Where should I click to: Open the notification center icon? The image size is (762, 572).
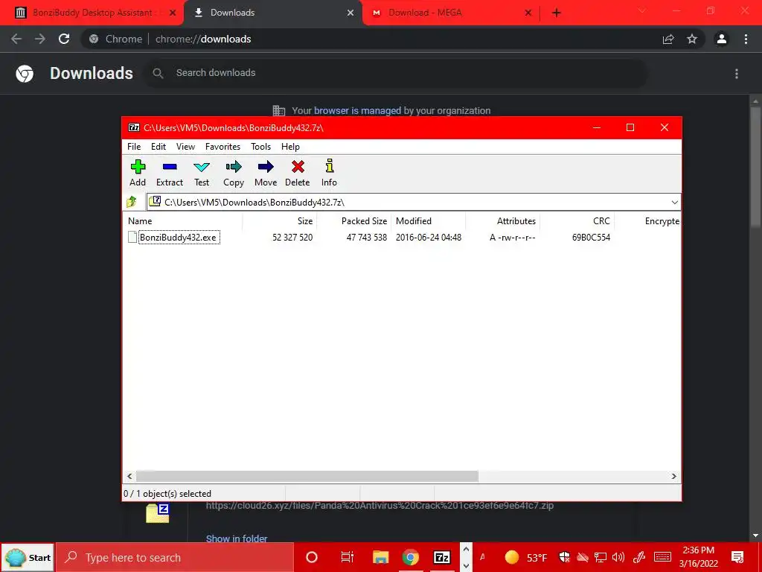pos(737,557)
